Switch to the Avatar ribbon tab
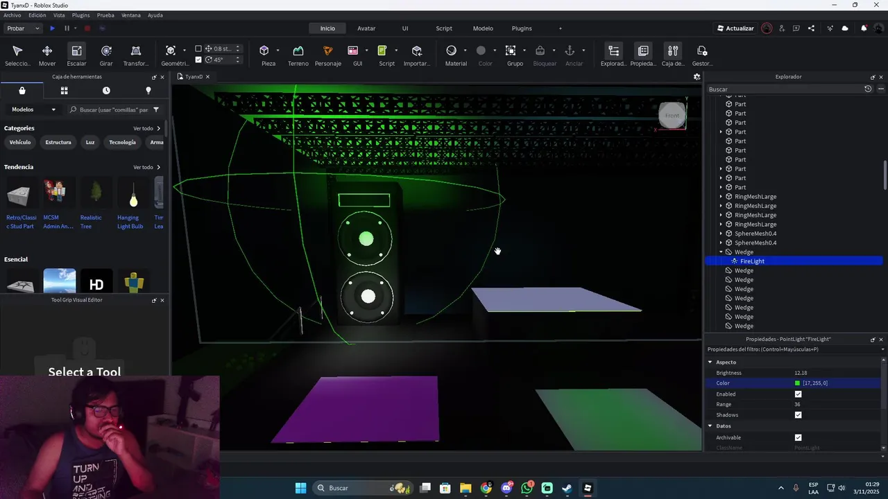Viewport: 888px width, 499px height. [x=366, y=28]
